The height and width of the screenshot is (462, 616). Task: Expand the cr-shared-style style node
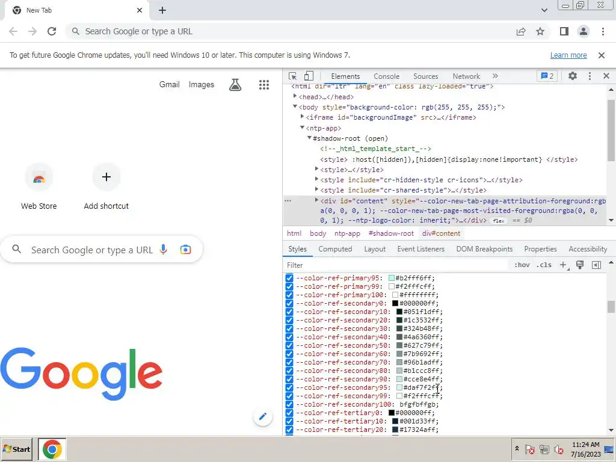316,189
